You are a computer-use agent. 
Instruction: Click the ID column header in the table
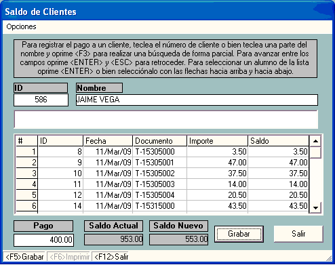coord(60,141)
